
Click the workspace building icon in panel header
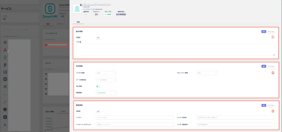(81, 5)
